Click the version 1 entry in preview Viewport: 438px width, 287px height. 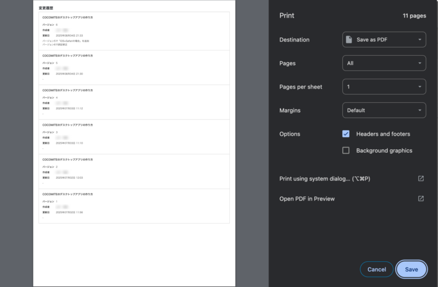[x=134, y=206]
